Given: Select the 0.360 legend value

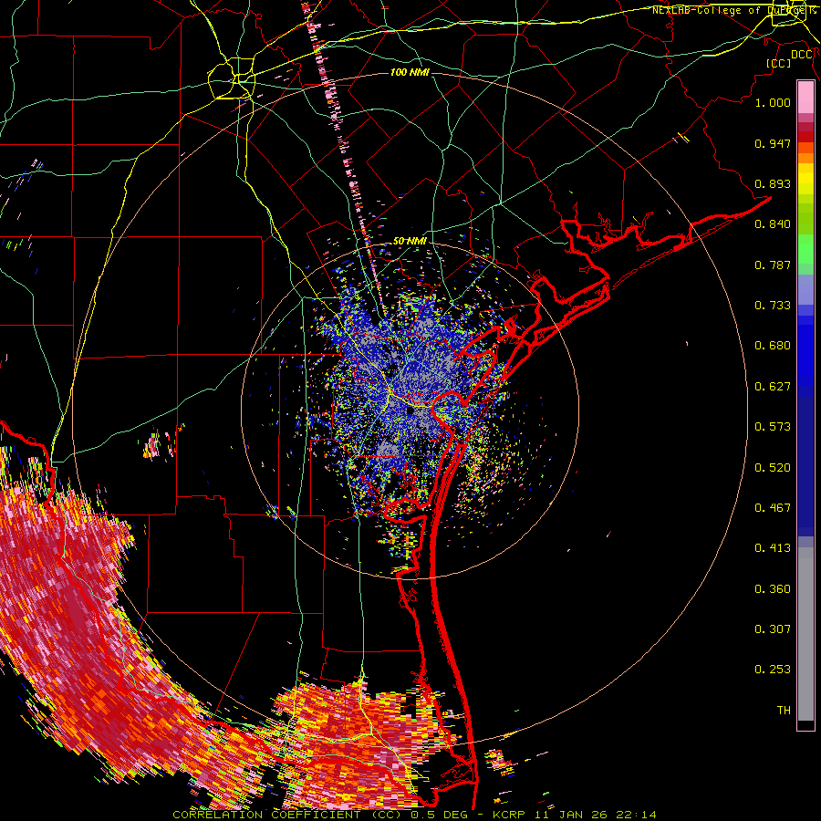Looking at the screenshot, I should coord(773,589).
